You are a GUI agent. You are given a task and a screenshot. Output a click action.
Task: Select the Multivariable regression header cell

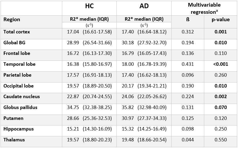[x=204, y=8]
